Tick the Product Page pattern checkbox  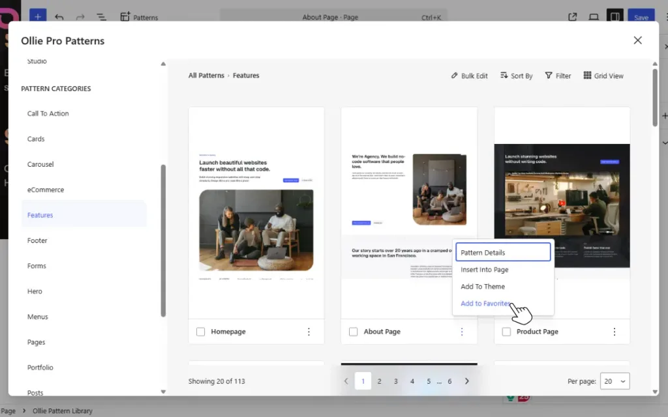tap(506, 332)
